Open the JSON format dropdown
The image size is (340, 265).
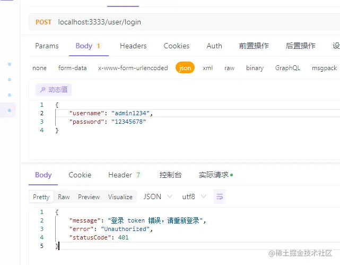click(x=158, y=196)
